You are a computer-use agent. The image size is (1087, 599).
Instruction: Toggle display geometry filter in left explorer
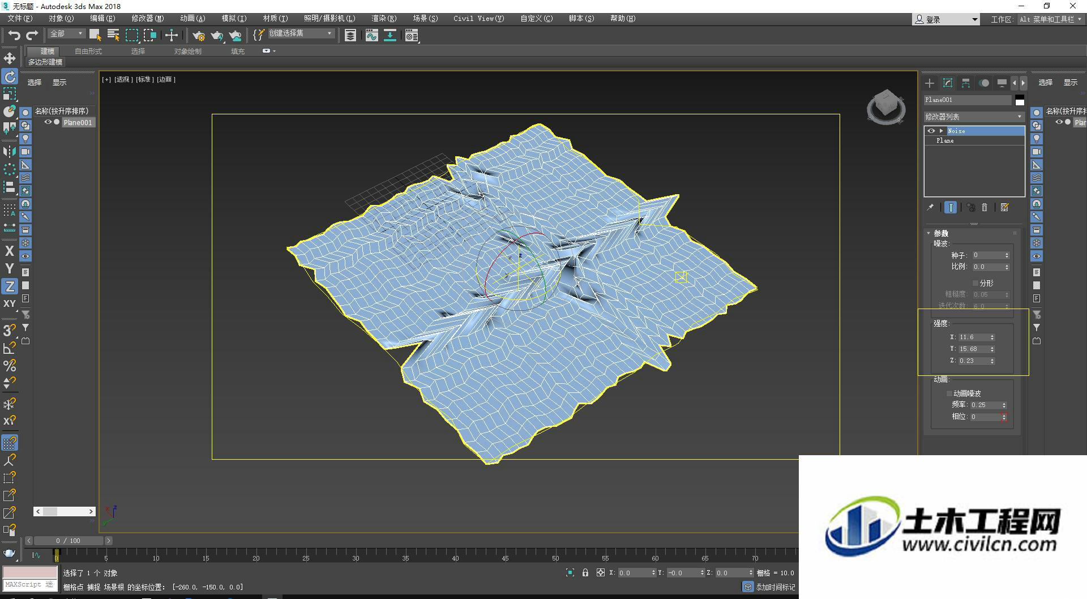[25, 112]
